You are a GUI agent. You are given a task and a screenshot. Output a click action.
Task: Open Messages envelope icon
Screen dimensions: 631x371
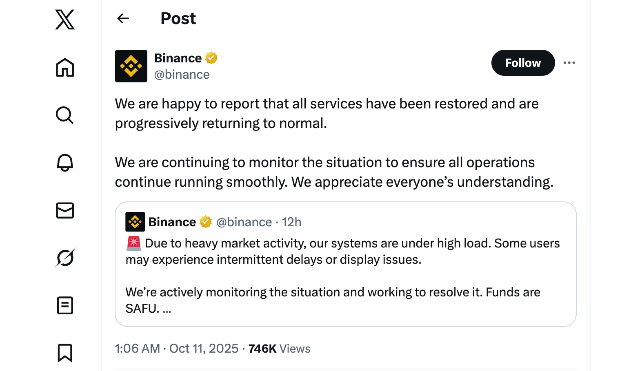[65, 210]
